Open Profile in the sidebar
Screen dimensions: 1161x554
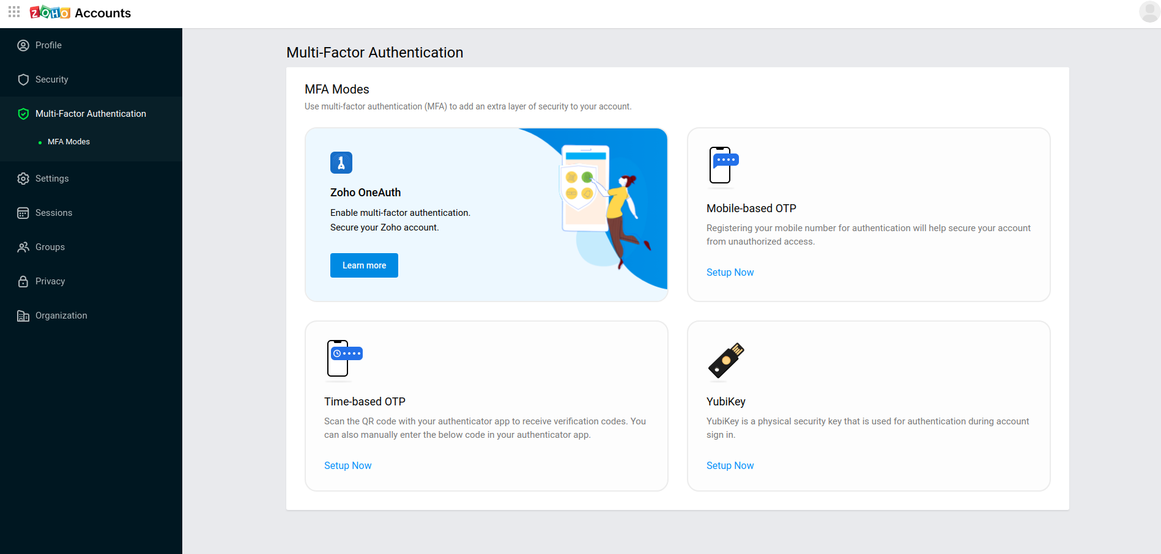click(48, 45)
